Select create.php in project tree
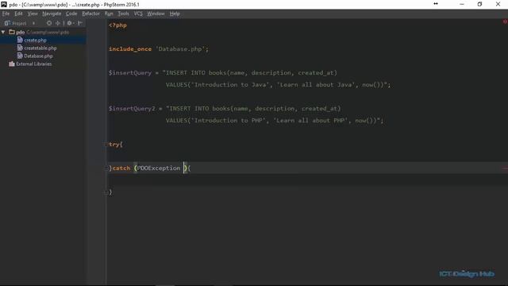Screen dimensions: 508x286 pos(35,41)
